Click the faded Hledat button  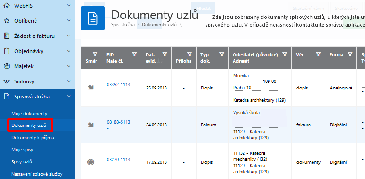coord(203,8)
